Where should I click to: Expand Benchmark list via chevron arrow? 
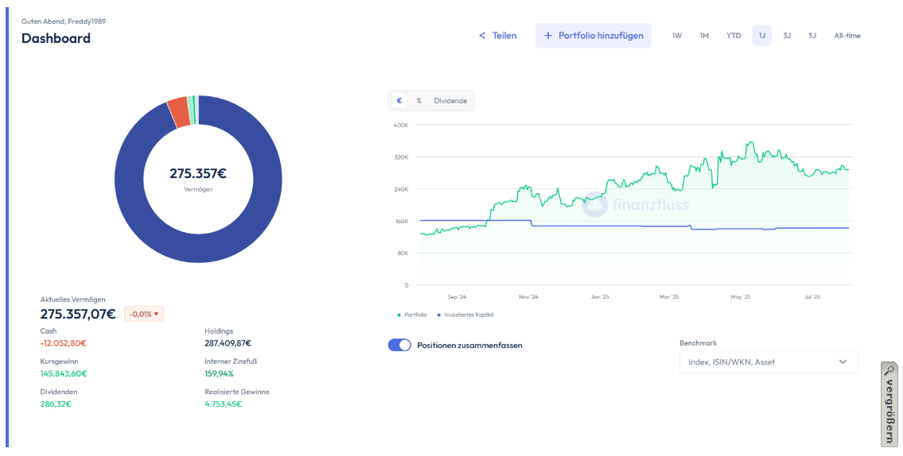click(x=843, y=361)
